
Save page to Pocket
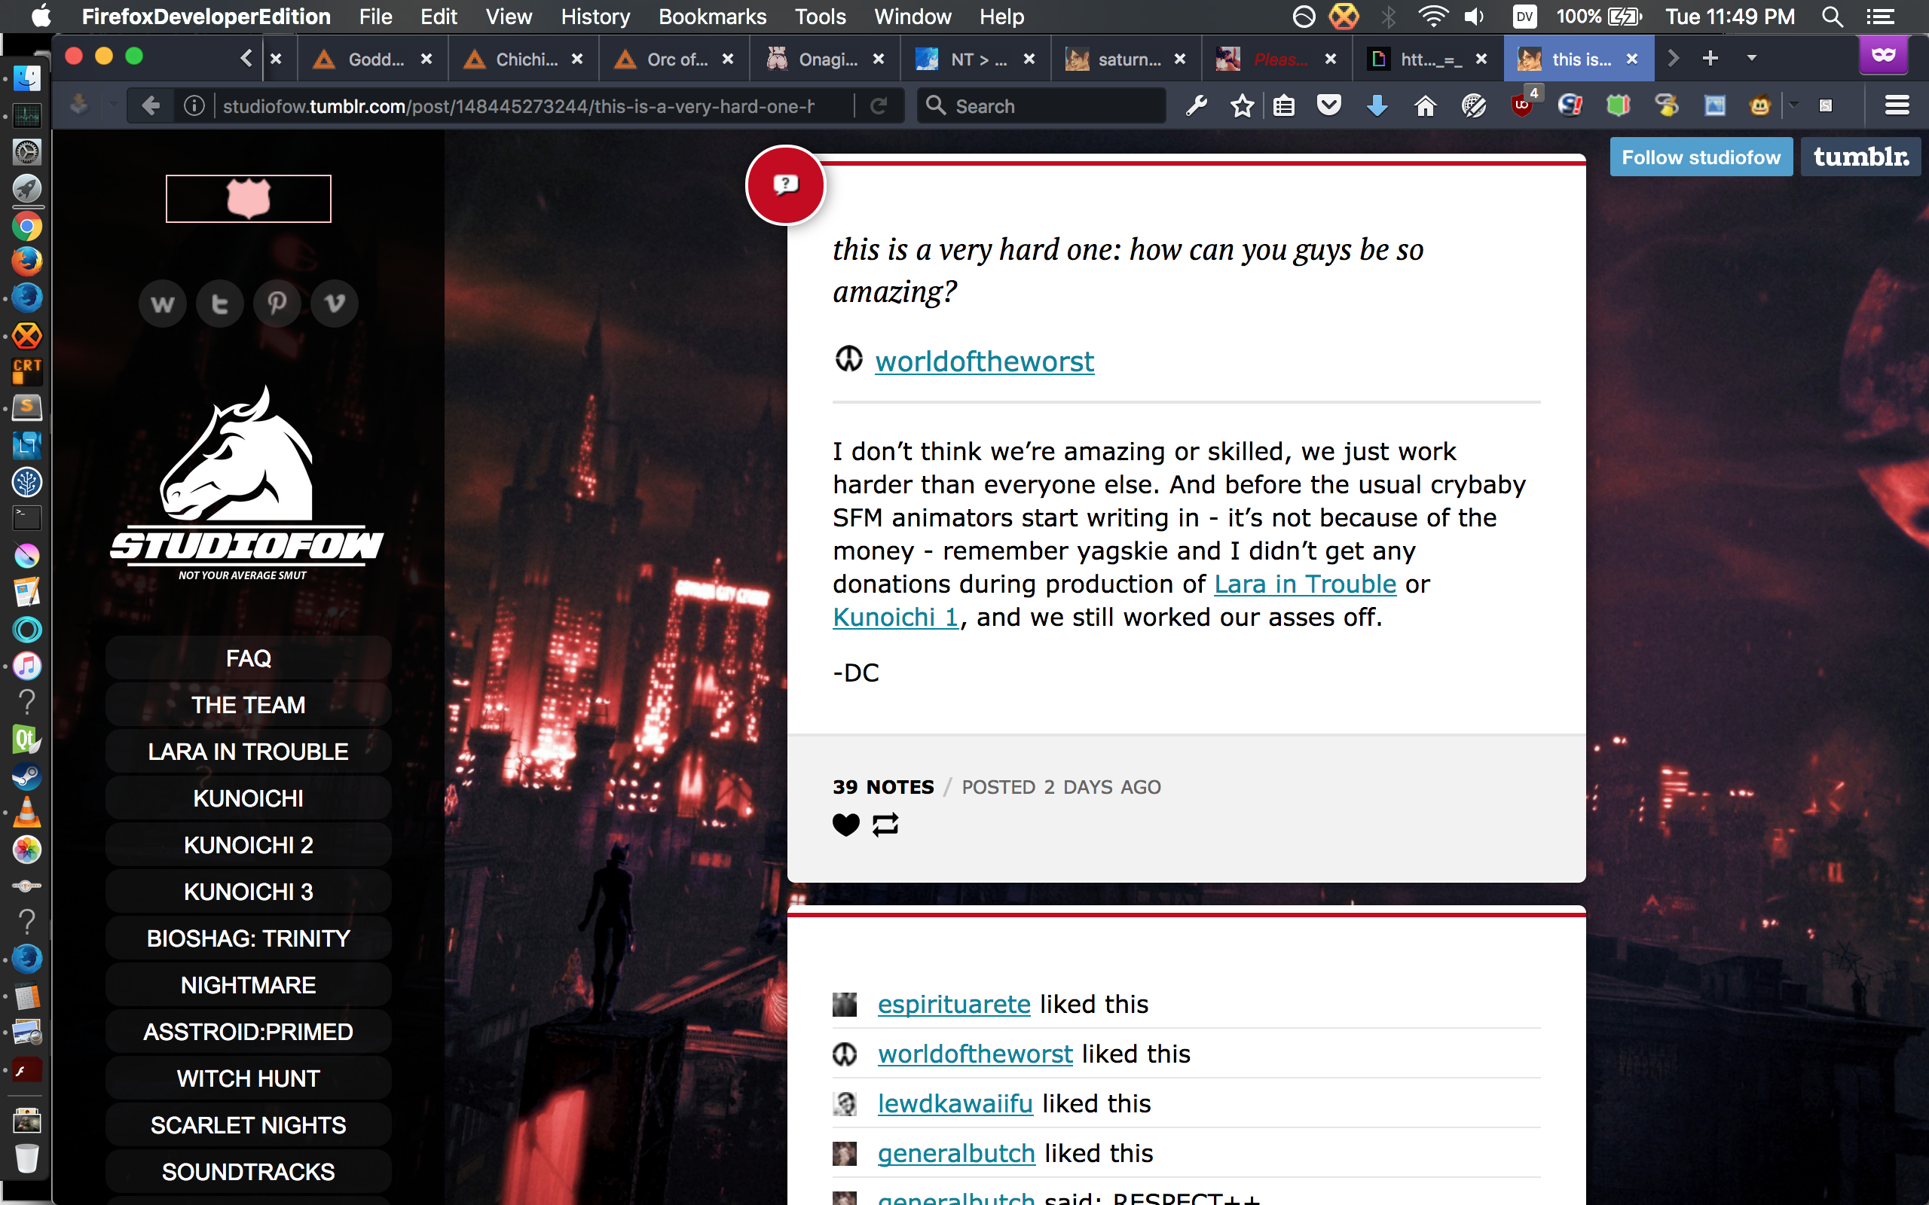tap(1328, 106)
